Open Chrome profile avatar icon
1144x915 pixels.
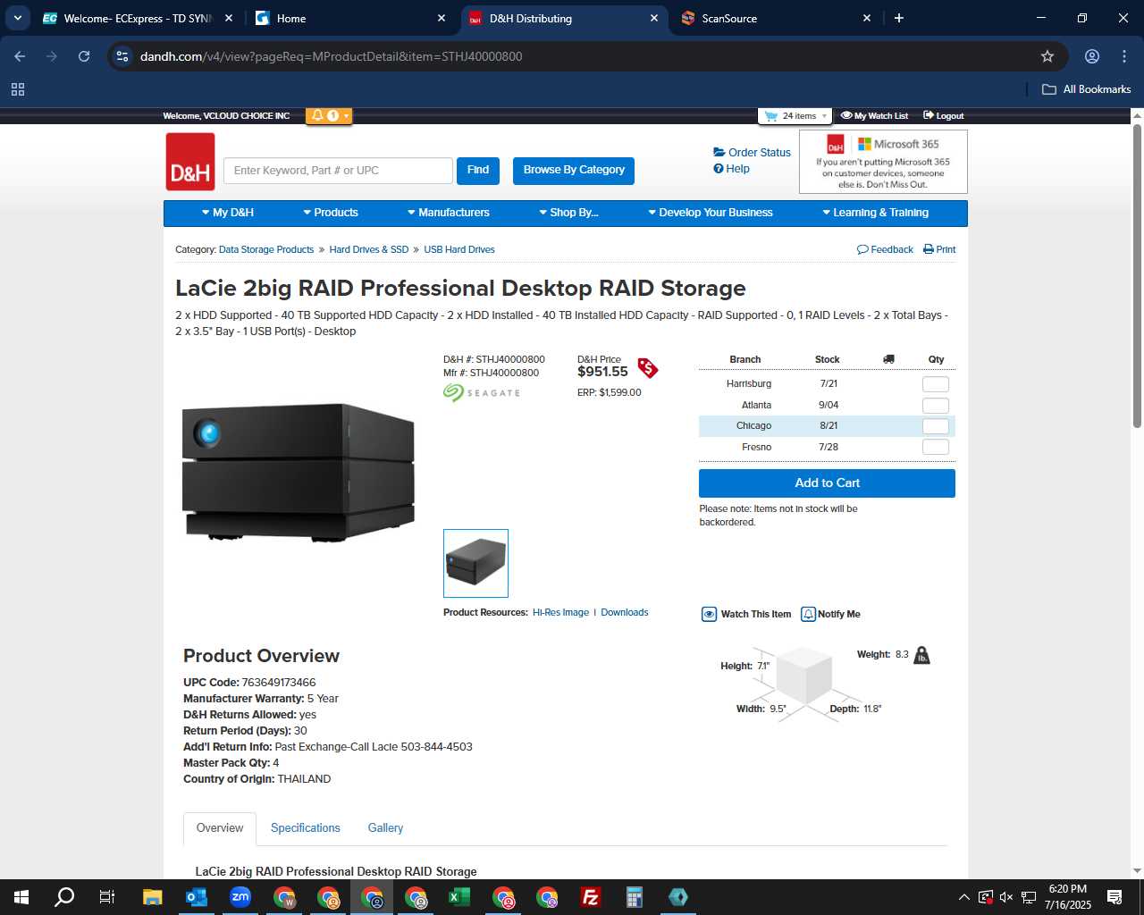click(x=1092, y=56)
